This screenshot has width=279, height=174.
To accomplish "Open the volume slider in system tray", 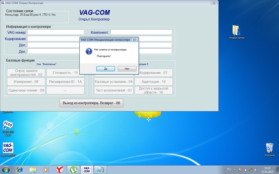I will coord(255,169).
